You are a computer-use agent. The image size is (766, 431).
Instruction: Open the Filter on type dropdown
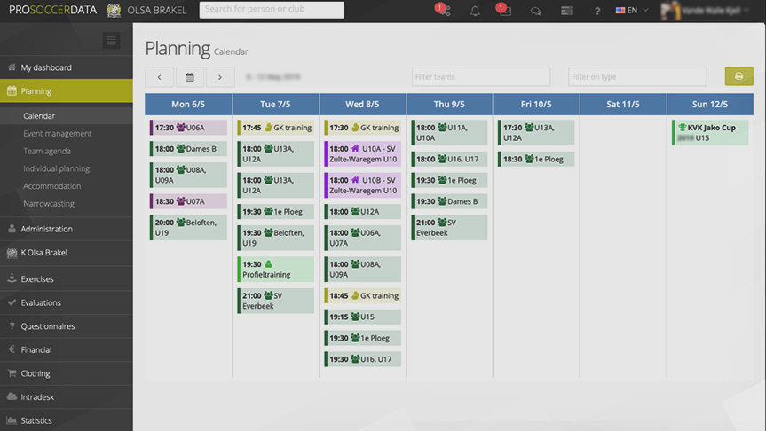pos(636,77)
